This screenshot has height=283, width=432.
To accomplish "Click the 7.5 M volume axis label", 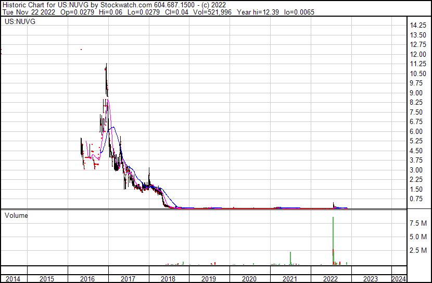I will (418, 223).
